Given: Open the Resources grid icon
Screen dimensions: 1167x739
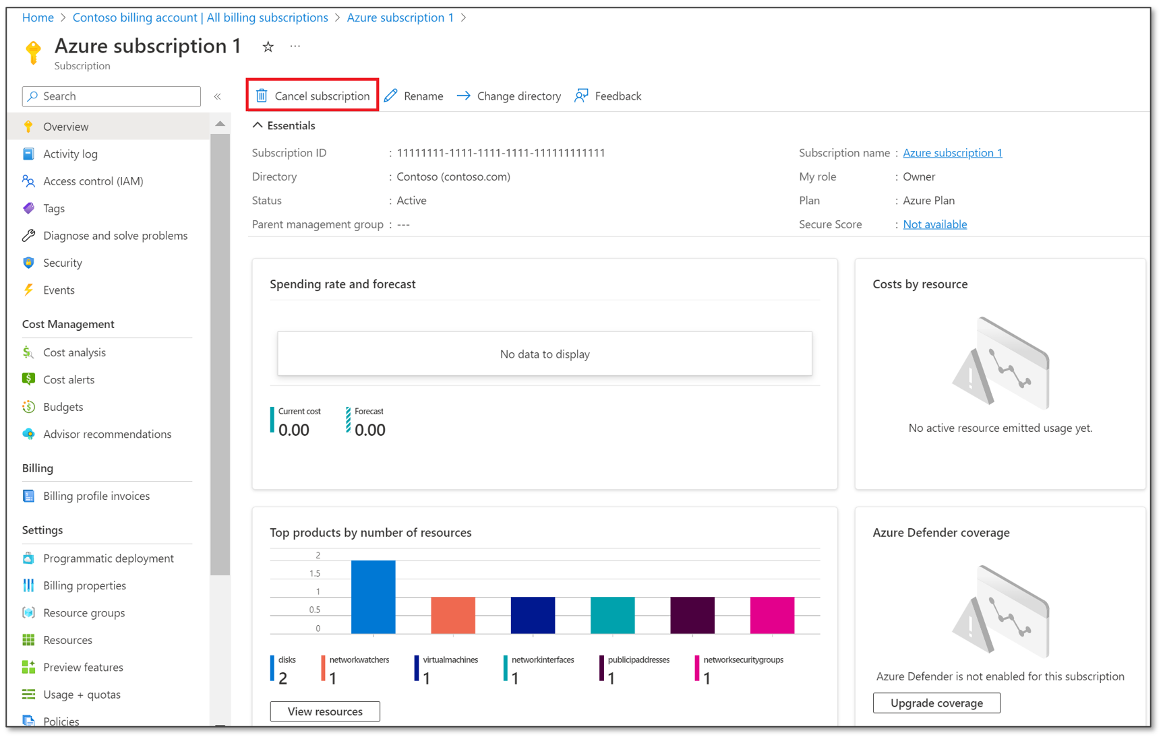Looking at the screenshot, I should [x=28, y=640].
